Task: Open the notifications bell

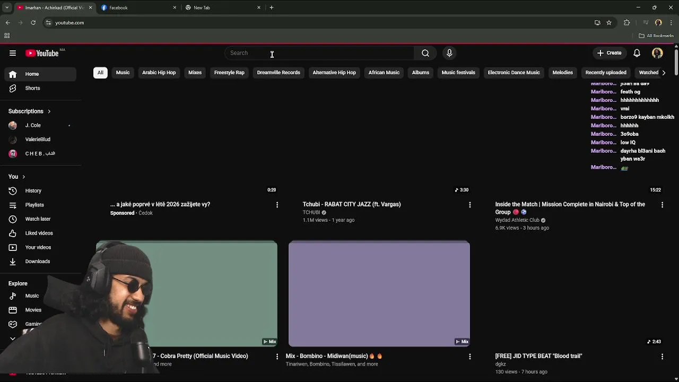Action: tap(637, 53)
